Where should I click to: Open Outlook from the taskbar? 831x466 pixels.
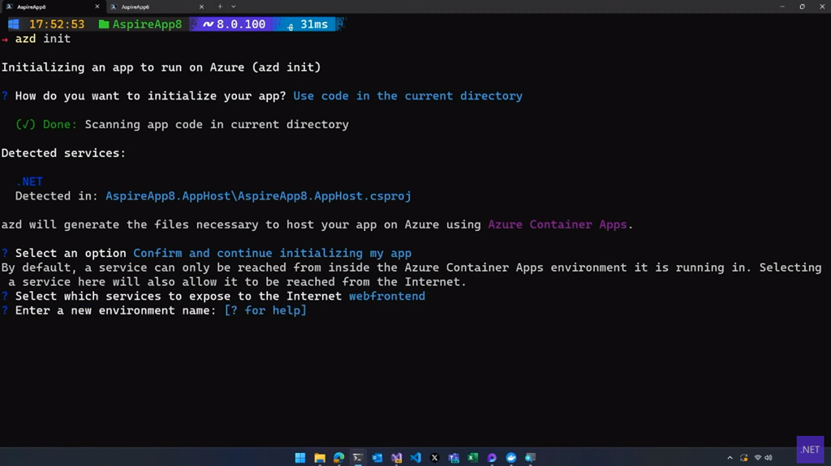click(377, 458)
